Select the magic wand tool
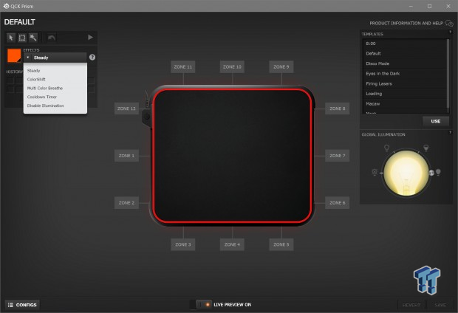The height and width of the screenshot is (313, 458). pos(33,38)
